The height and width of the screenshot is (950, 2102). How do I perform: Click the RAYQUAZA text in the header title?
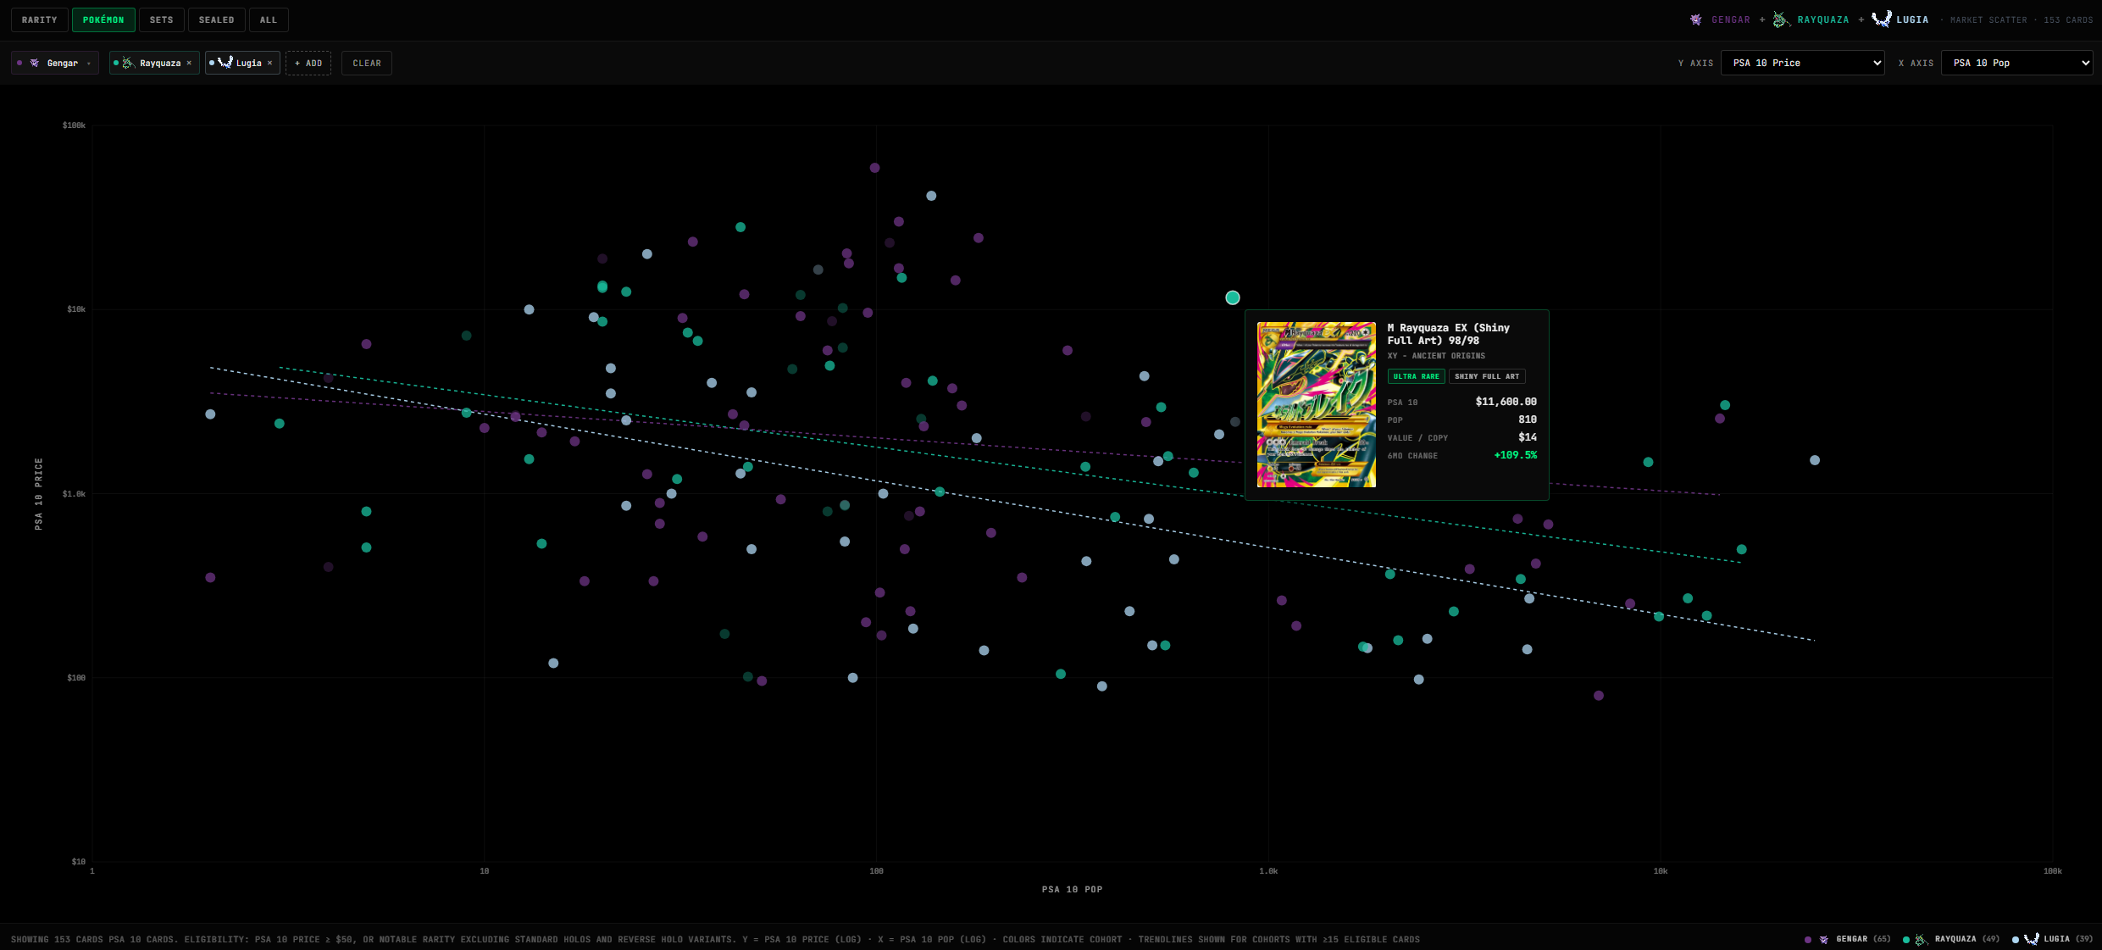click(x=1823, y=19)
